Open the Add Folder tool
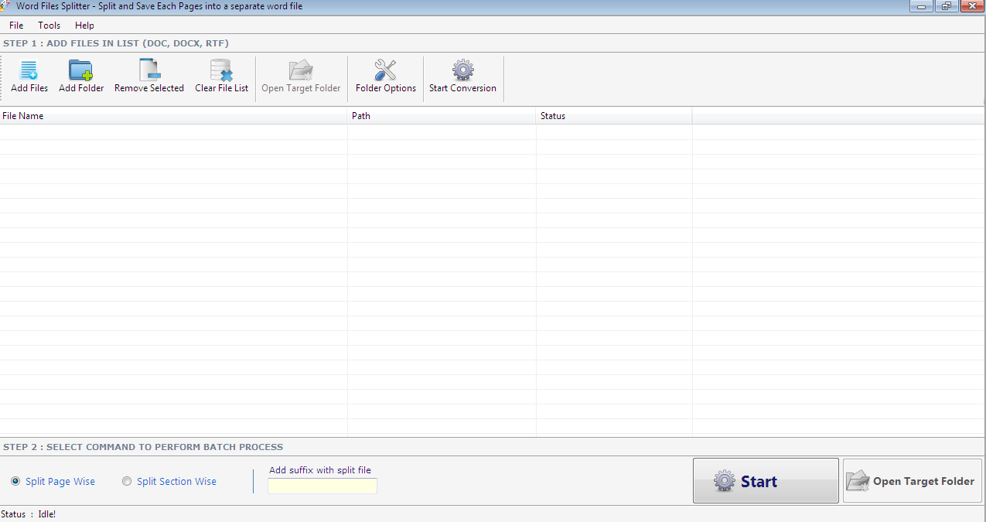 [80, 76]
